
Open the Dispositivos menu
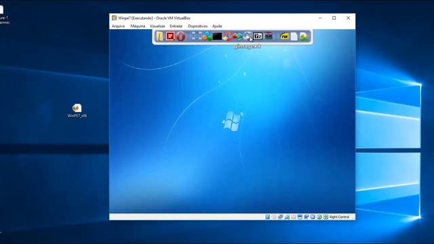click(x=197, y=26)
